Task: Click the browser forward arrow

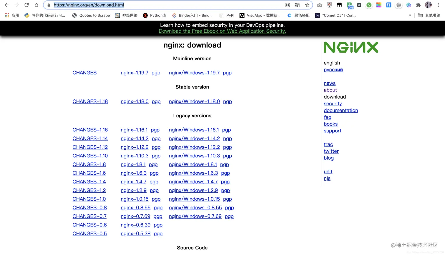Action: click(17, 5)
